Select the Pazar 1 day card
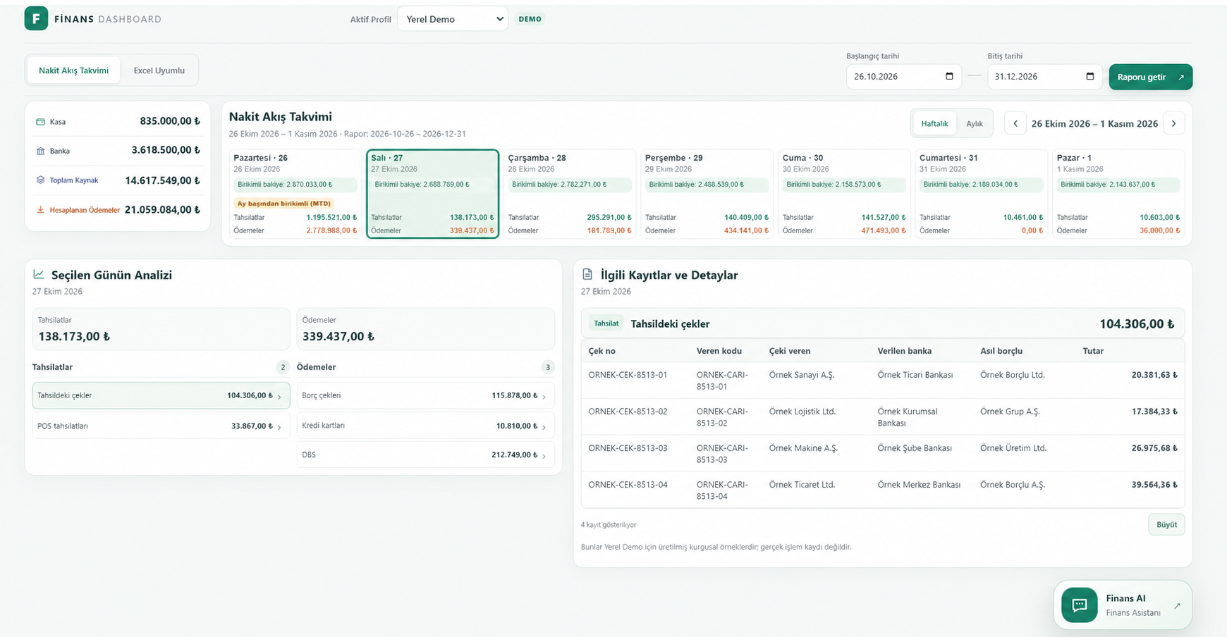 1118,194
